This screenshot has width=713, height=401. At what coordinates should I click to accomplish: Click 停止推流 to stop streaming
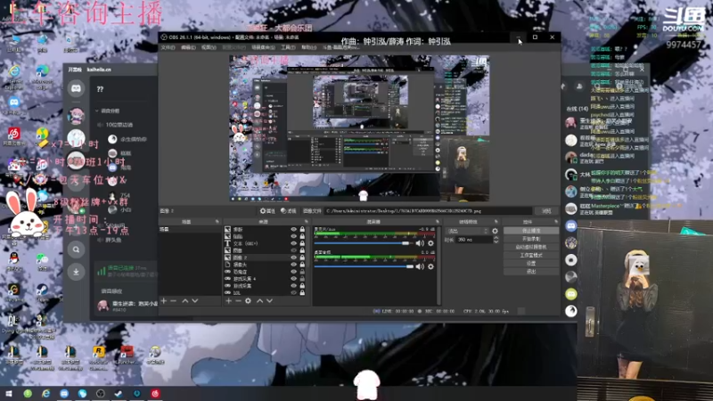(x=531, y=231)
